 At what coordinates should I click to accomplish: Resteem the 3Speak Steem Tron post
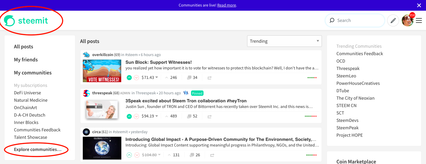(209, 116)
